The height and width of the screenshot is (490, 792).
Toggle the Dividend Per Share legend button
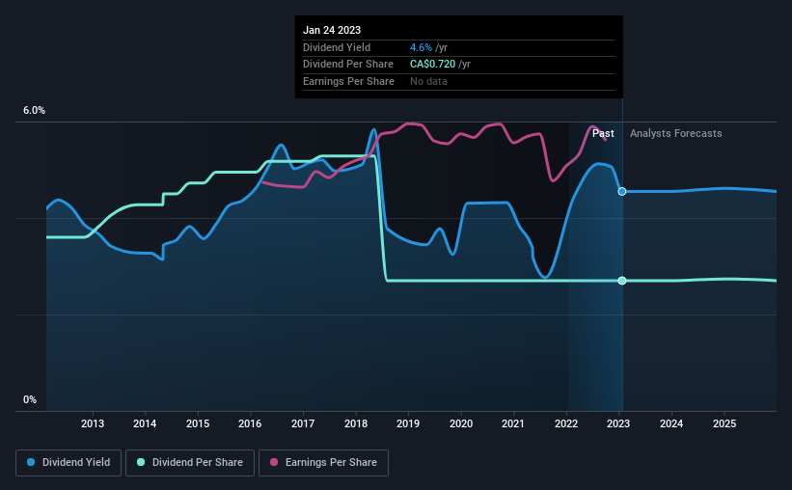tap(190, 463)
